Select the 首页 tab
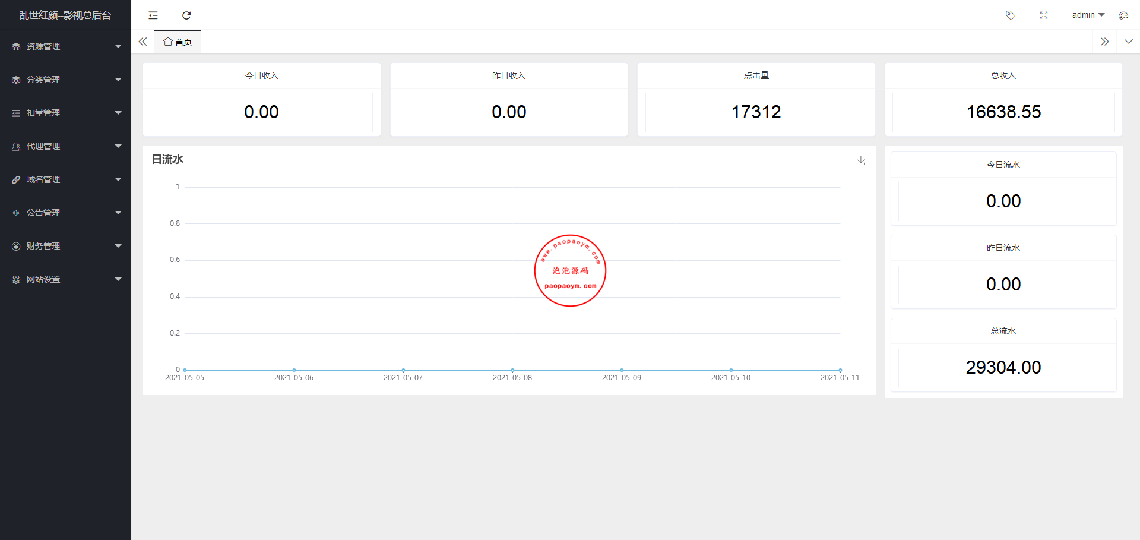Viewport: 1140px width, 540px height. point(178,42)
